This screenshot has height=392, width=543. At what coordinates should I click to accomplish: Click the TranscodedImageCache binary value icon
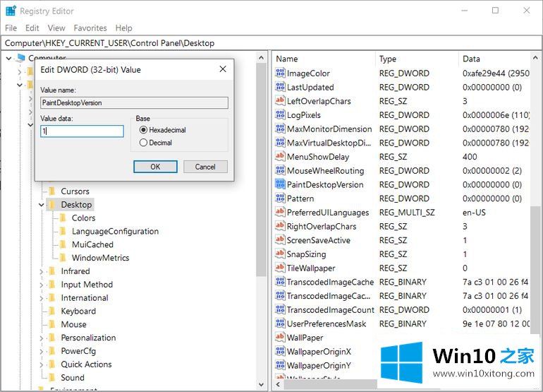click(280, 282)
